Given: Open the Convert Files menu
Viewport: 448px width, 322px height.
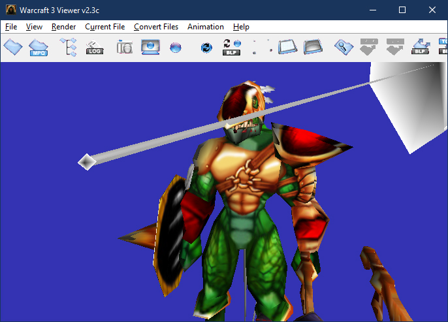Looking at the screenshot, I should click(x=156, y=27).
